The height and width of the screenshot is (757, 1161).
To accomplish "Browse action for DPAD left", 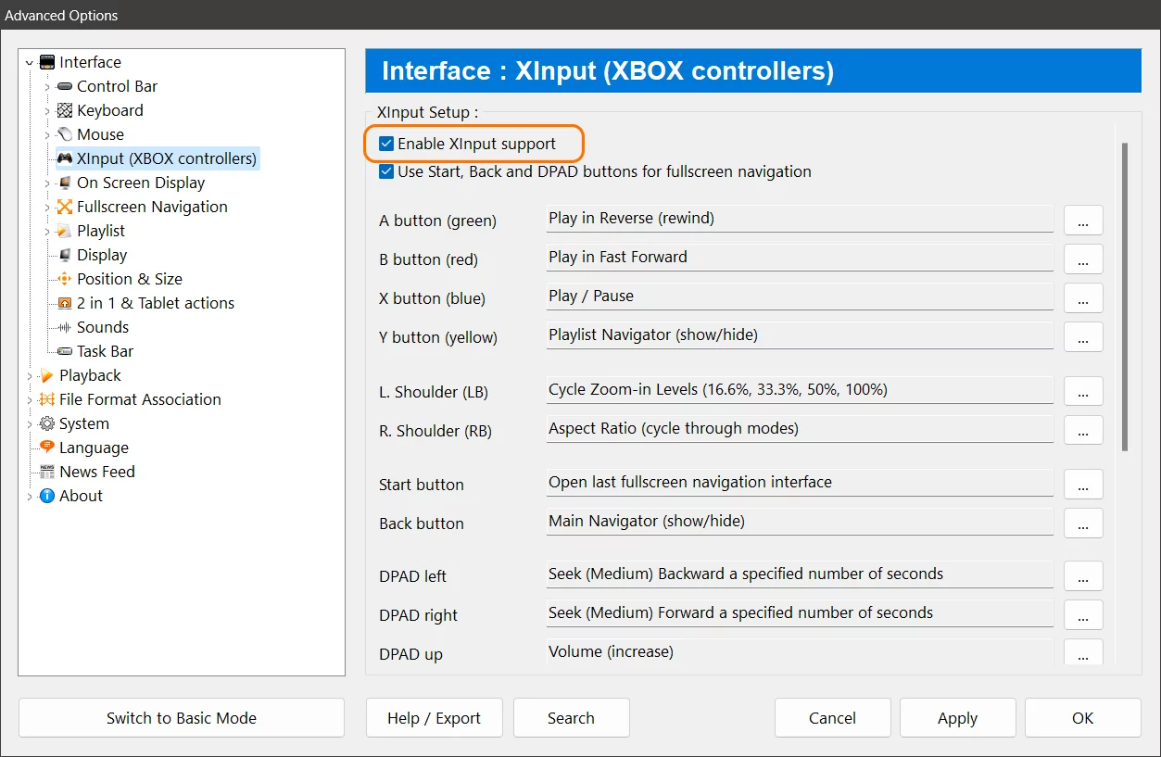I will 1083,575.
